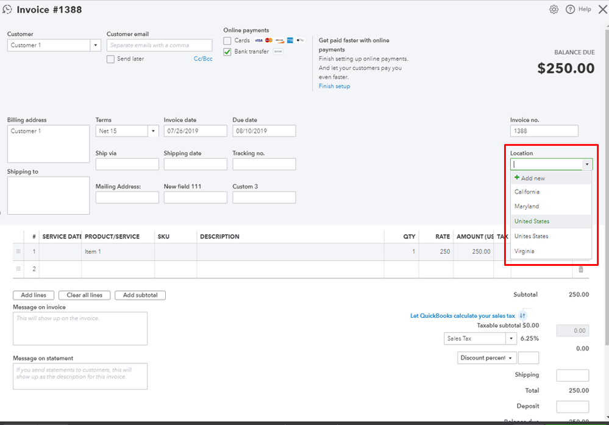The image size is (609, 425).
Task: Tick the Send later checkbox
Action: pos(110,59)
